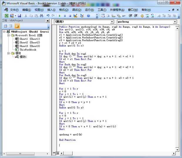Image resolution: width=182 pixels, height=158 pixels.
Task: Click the View Microsoft Excel toolbar icon
Action: (x=6, y=16)
